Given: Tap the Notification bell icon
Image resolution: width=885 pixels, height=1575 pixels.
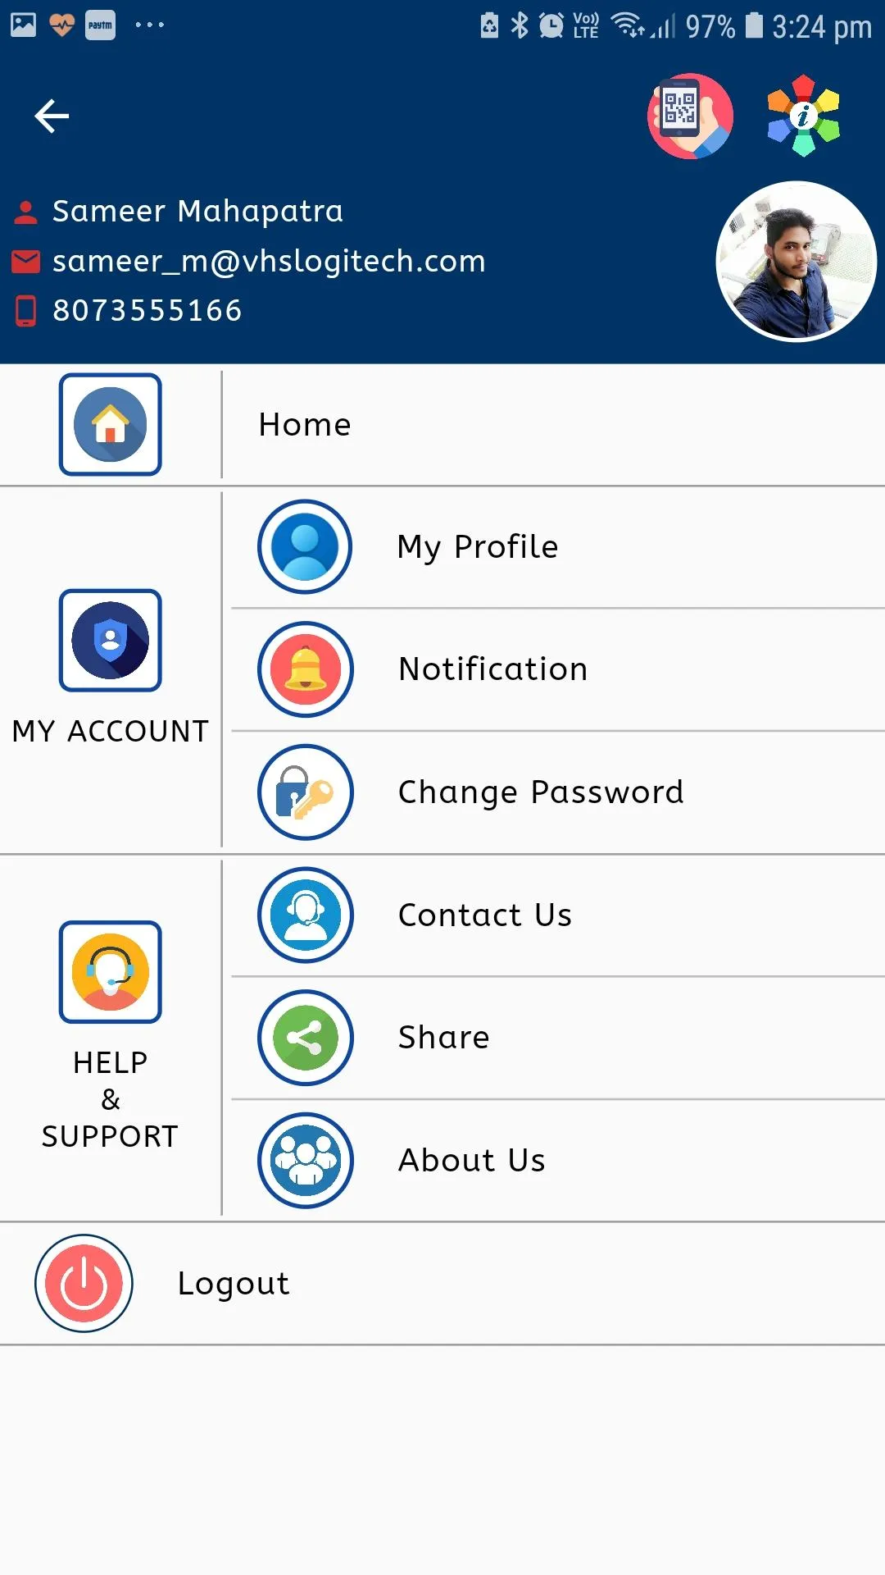Looking at the screenshot, I should click(x=305, y=669).
